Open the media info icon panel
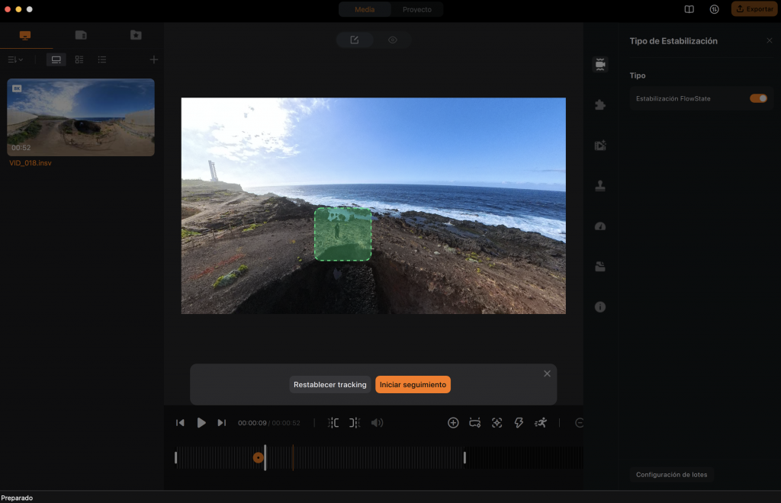The height and width of the screenshot is (503, 781). tap(600, 306)
